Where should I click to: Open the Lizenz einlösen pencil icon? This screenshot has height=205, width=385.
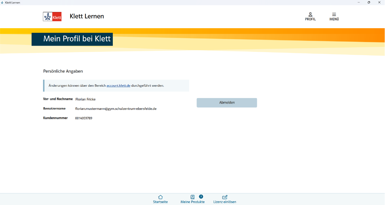(225, 197)
